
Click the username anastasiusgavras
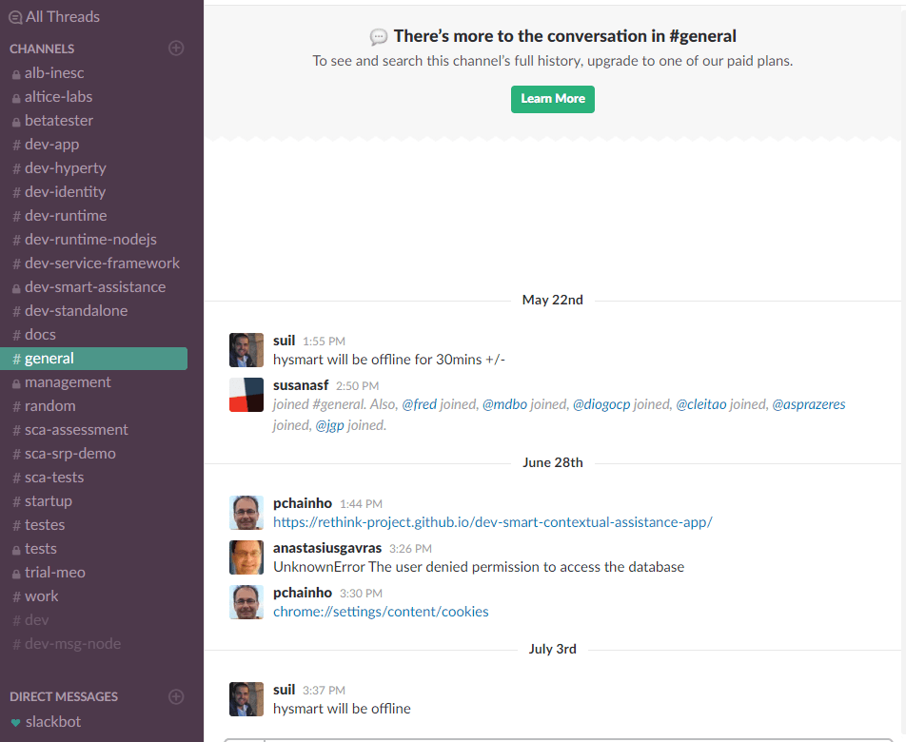[x=327, y=548]
